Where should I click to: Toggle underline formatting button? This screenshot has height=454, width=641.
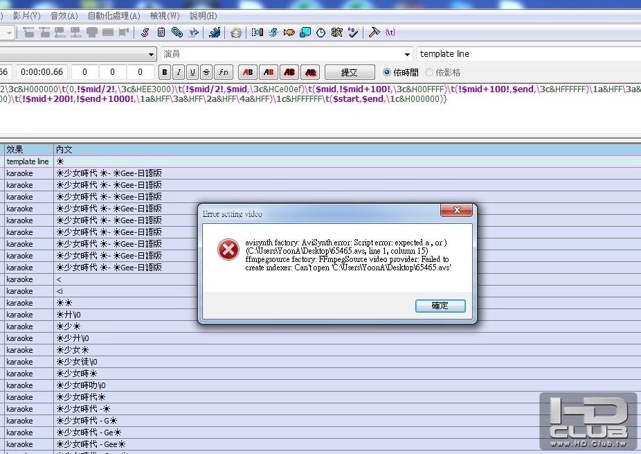[192, 72]
